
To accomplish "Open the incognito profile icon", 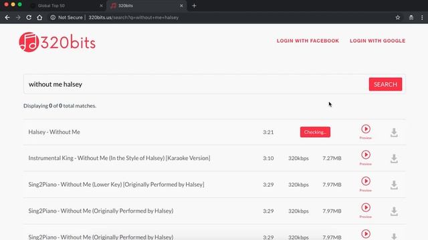I will point(411,17).
